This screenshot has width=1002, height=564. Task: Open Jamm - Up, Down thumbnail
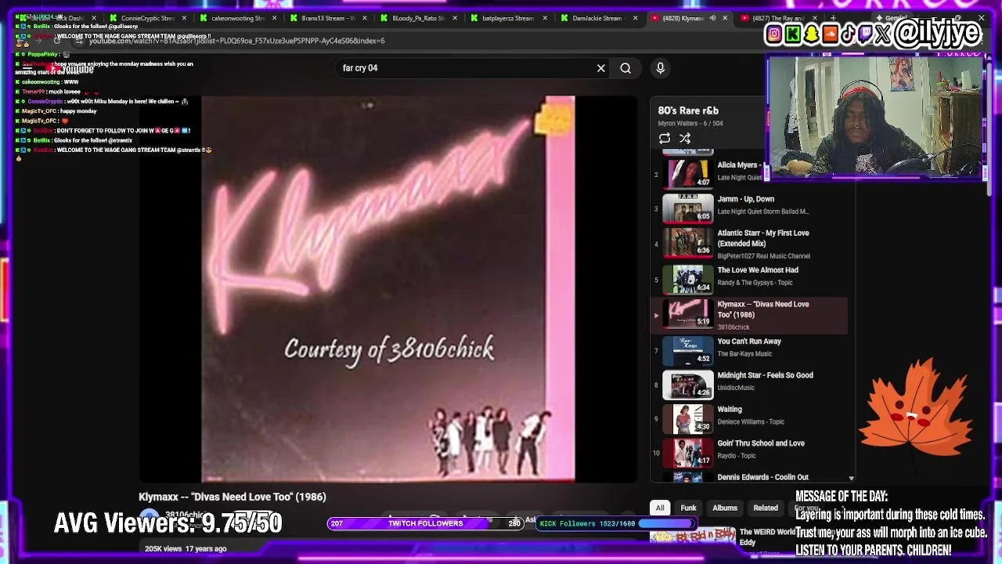click(x=688, y=208)
